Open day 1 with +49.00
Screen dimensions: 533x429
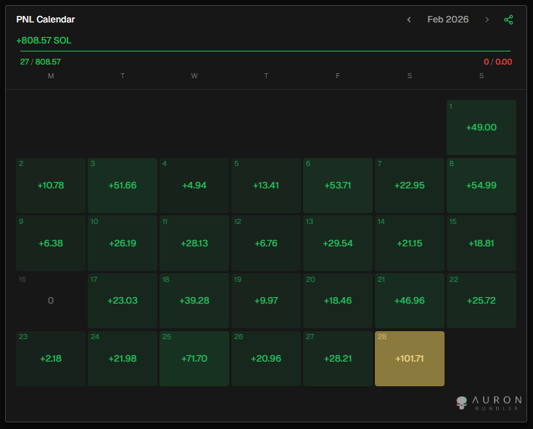pyautogui.click(x=482, y=128)
